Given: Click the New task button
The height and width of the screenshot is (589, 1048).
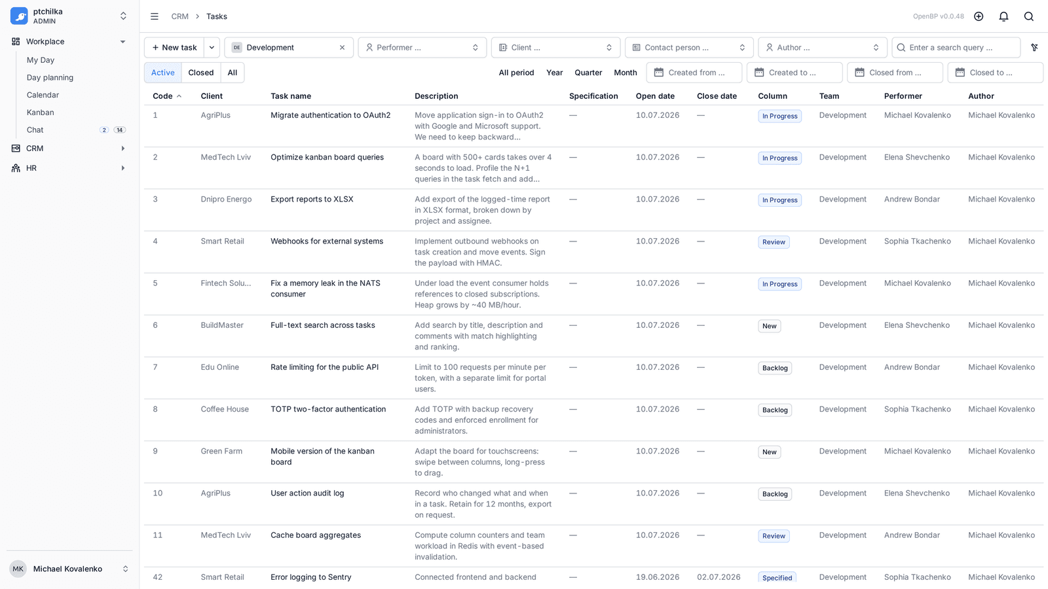Looking at the screenshot, I should 174,47.
